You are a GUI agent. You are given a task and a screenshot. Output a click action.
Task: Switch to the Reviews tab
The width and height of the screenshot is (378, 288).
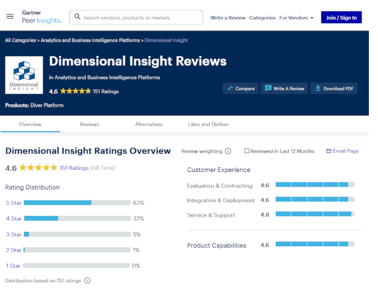click(x=90, y=124)
